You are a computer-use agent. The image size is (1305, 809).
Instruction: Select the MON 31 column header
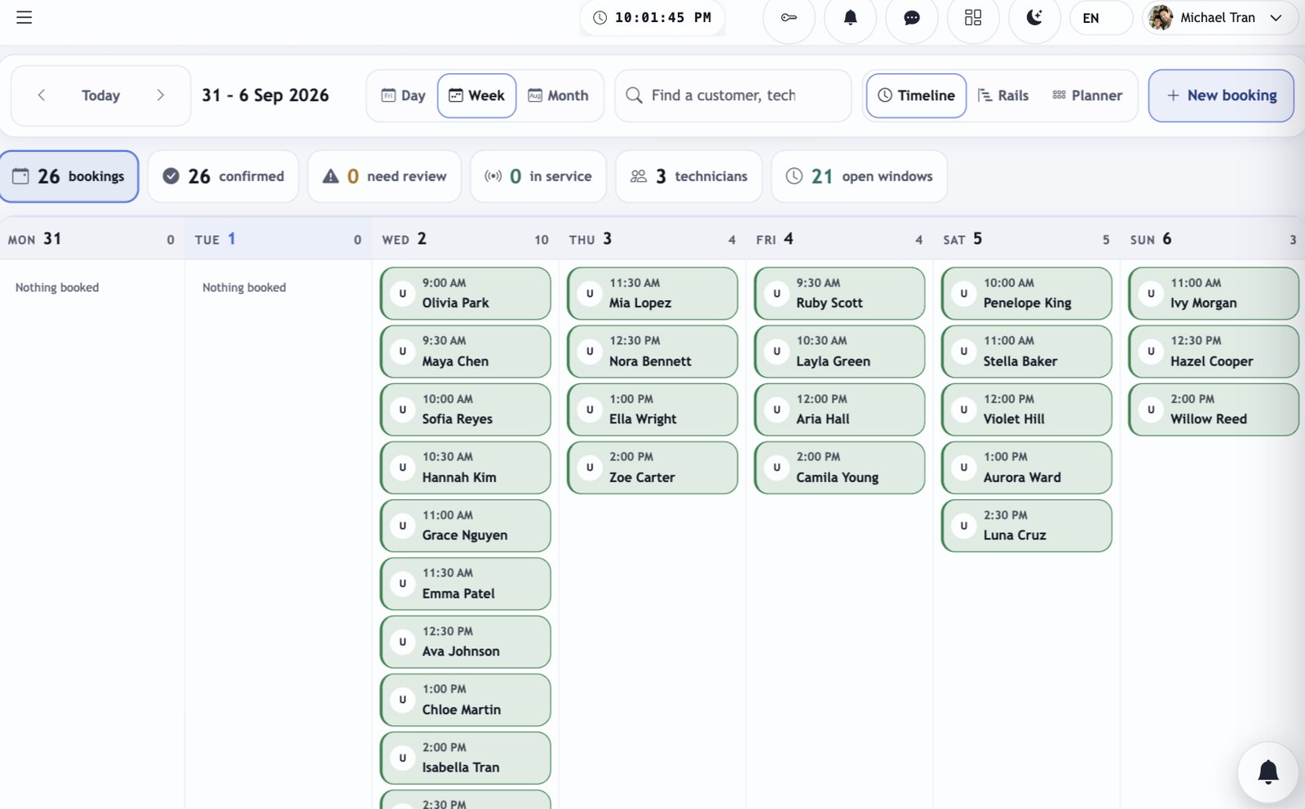pyautogui.click(x=91, y=239)
